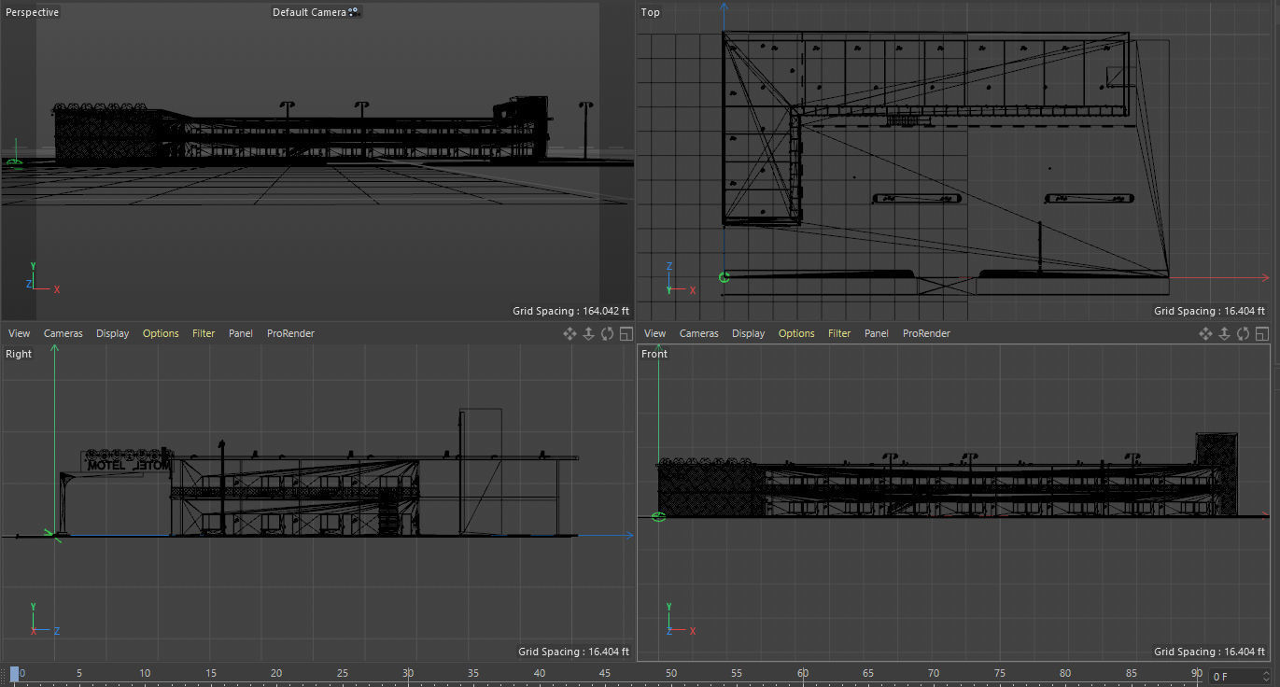1280x687 pixels.
Task: Open the Display menu of the Right viewport
Action: (x=113, y=333)
